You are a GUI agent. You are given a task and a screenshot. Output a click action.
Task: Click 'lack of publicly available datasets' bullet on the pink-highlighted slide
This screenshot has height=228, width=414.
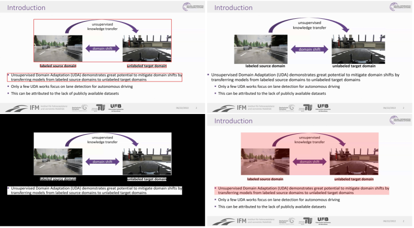coord(270,207)
